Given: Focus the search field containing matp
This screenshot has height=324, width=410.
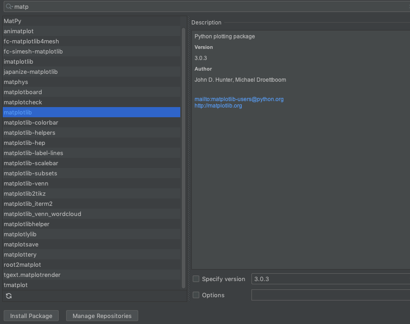Looking at the screenshot, I should click(x=207, y=6).
